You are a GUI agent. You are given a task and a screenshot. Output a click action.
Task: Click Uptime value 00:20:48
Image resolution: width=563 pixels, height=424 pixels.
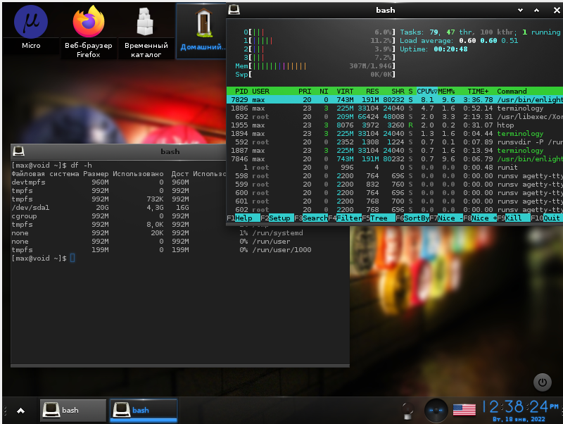[x=450, y=49]
